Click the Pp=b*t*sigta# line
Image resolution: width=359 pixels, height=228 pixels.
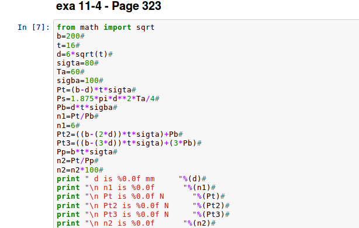(x=87, y=152)
